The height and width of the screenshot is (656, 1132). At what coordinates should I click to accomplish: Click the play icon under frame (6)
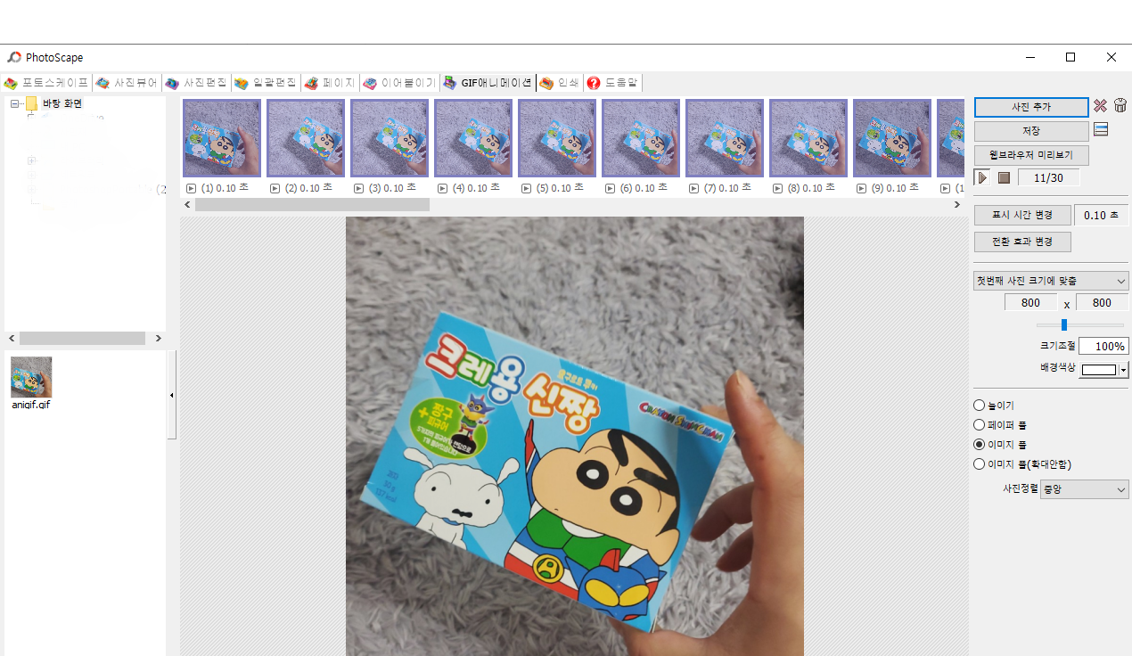point(611,188)
